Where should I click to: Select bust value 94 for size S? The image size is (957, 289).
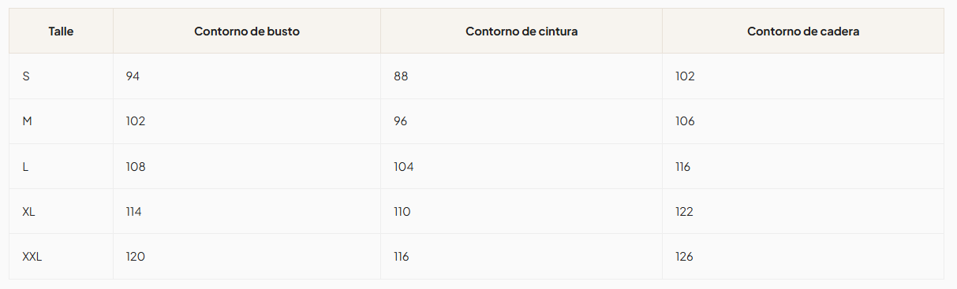(133, 76)
